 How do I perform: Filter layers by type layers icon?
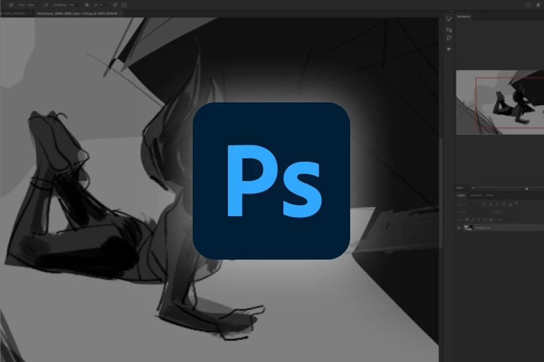click(498, 204)
